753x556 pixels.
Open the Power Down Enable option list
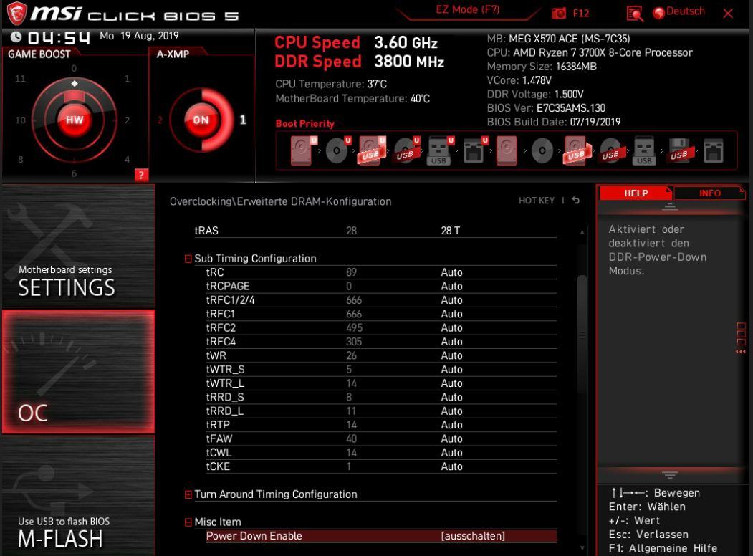click(x=473, y=536)
